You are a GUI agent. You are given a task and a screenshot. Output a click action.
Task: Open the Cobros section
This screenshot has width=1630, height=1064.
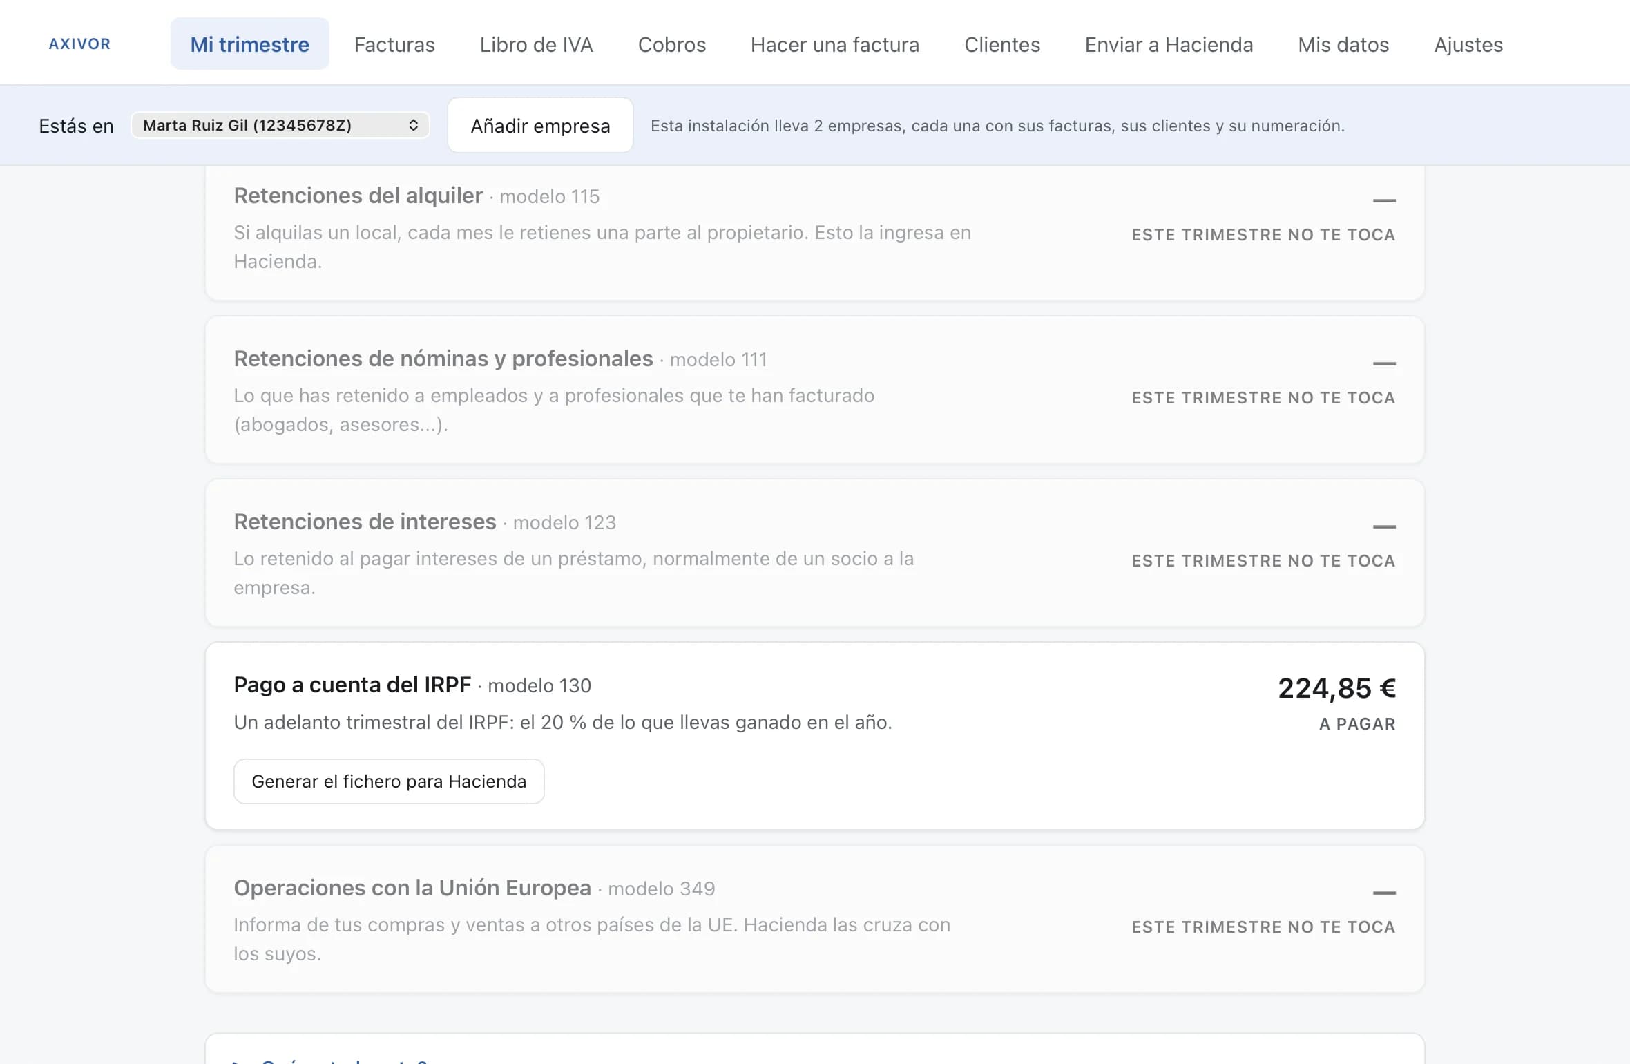(x=672, y=44)
